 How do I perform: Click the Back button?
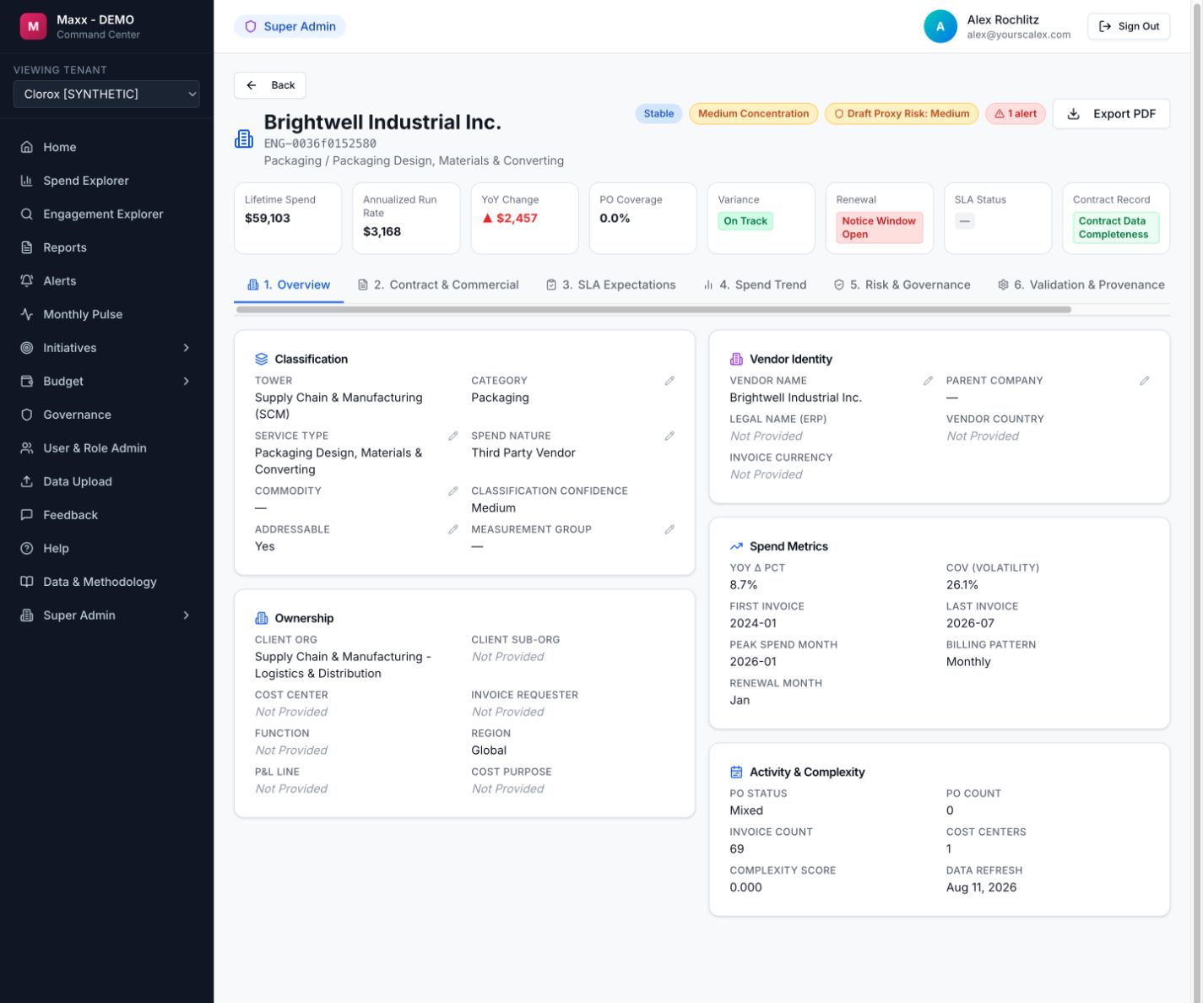270,85
